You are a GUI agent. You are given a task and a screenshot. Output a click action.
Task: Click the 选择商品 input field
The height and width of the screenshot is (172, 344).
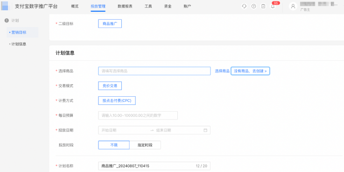[x=154, y=71]
